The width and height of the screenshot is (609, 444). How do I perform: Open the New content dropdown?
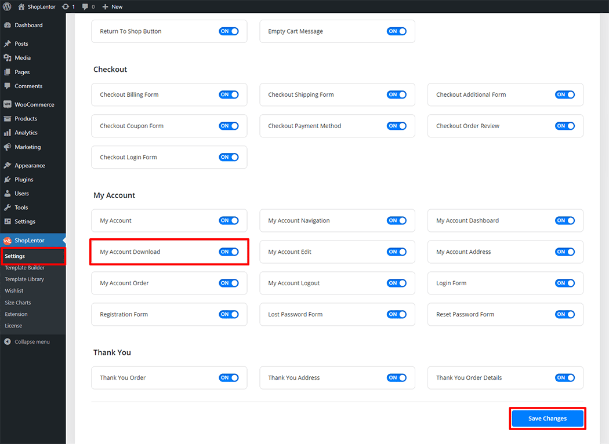[113, 6]
